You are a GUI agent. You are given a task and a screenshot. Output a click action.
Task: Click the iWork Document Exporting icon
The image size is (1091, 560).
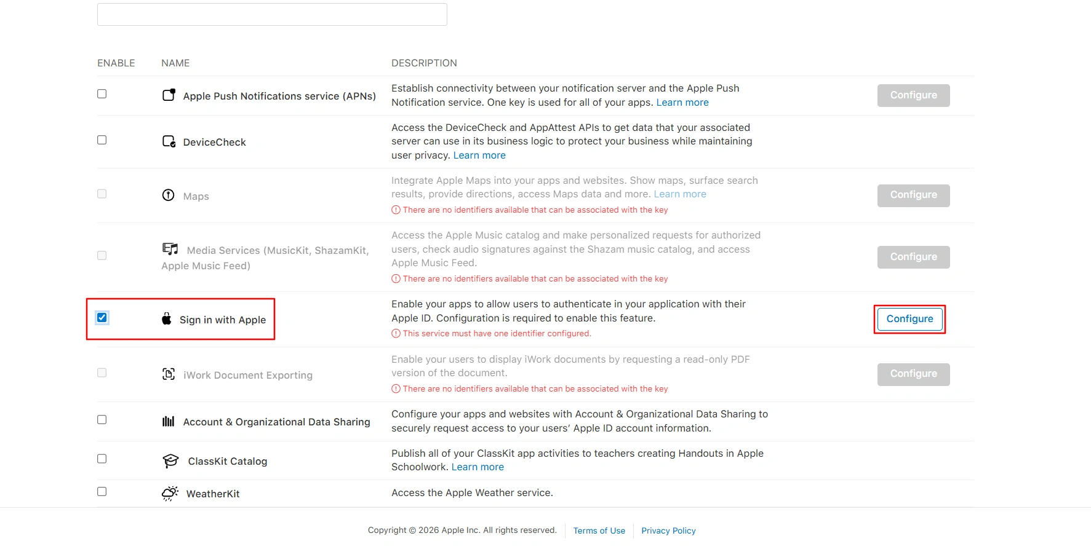pos(169,374)
